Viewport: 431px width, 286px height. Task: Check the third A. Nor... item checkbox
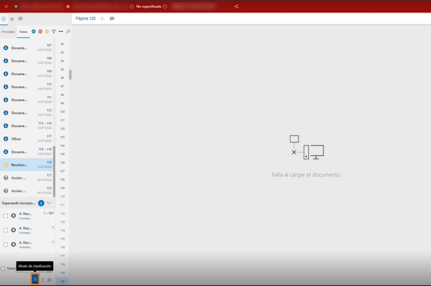coord(6,245)
